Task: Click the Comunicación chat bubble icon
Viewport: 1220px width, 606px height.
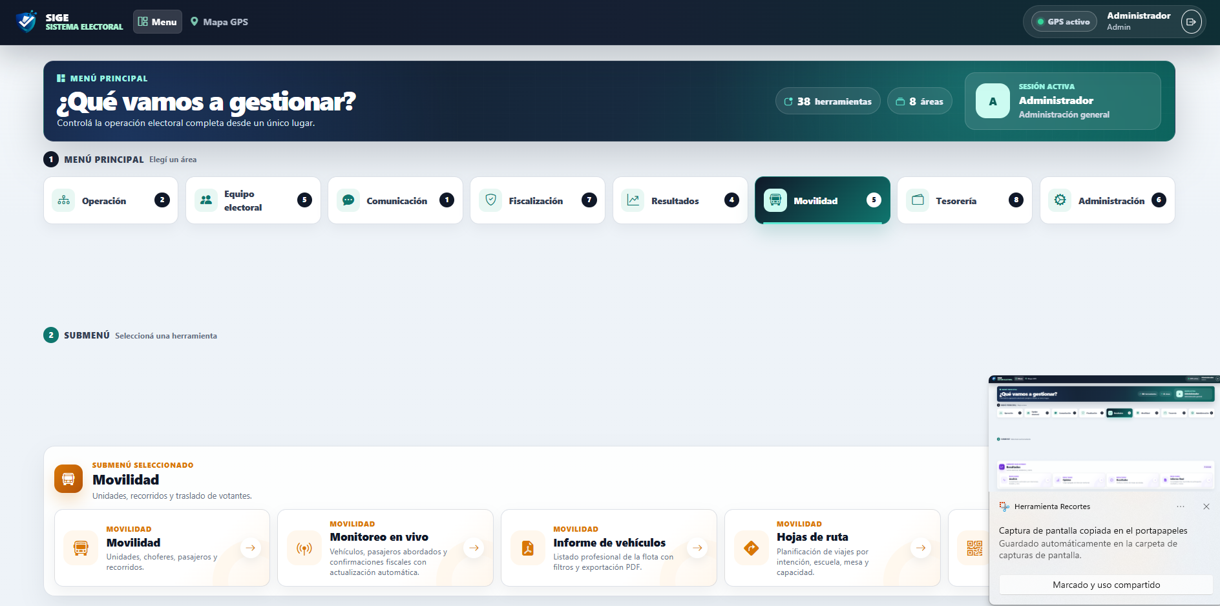Action: tap(348, 200)
